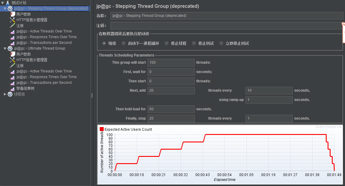Image resolution: width=345 pixels, height=186 pixels.
Task: Open Transactions per Second under Ultimate Thread Group
Action: 44,83
